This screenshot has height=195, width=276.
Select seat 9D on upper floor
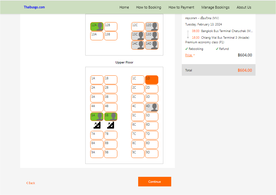pos(152,154)
